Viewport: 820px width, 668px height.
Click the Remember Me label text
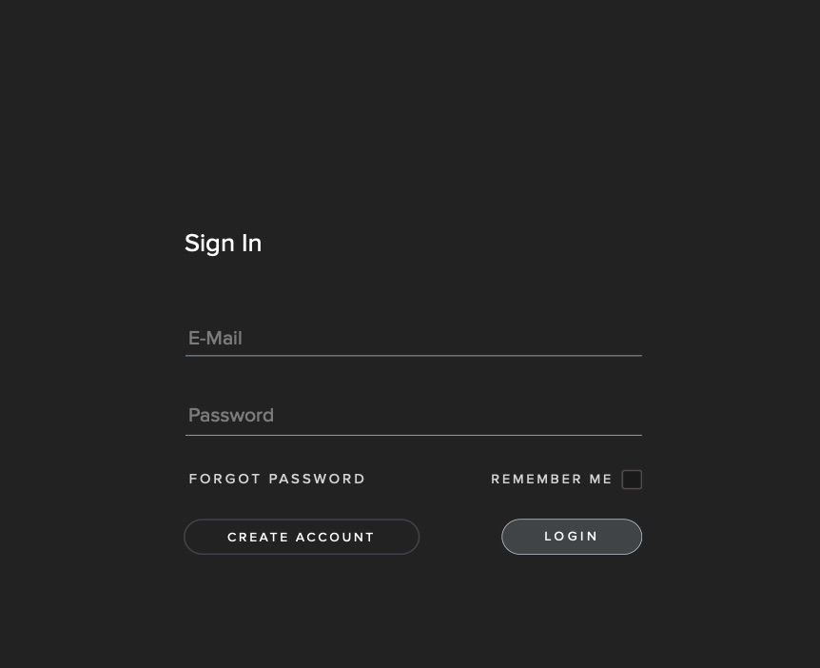pos(552,480)
